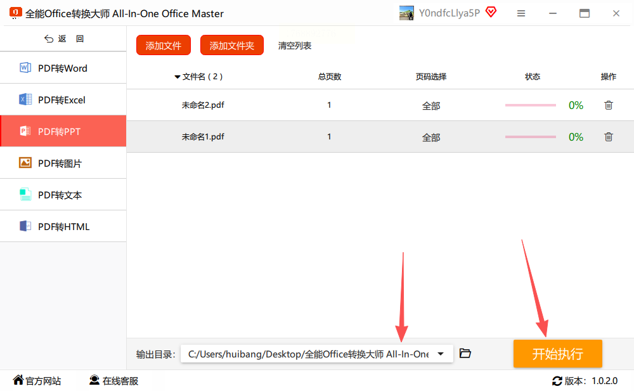This screenshot has width=634, height=391.
Task: Click page count 1 of 未命名1.pdf
Action: click(329, 137)
